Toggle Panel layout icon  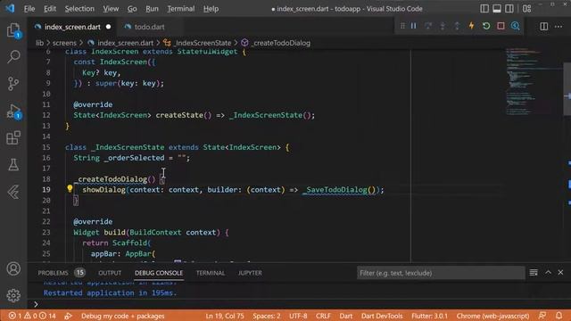[497, 8]
